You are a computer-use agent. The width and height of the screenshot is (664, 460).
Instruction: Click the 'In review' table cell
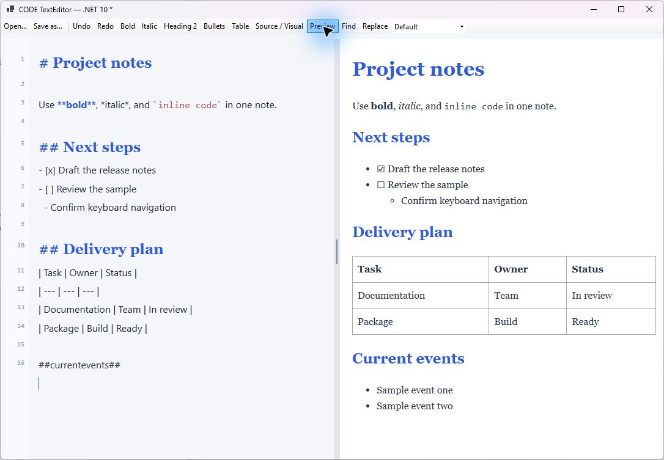pyautogui.click(x=611, y=296)
